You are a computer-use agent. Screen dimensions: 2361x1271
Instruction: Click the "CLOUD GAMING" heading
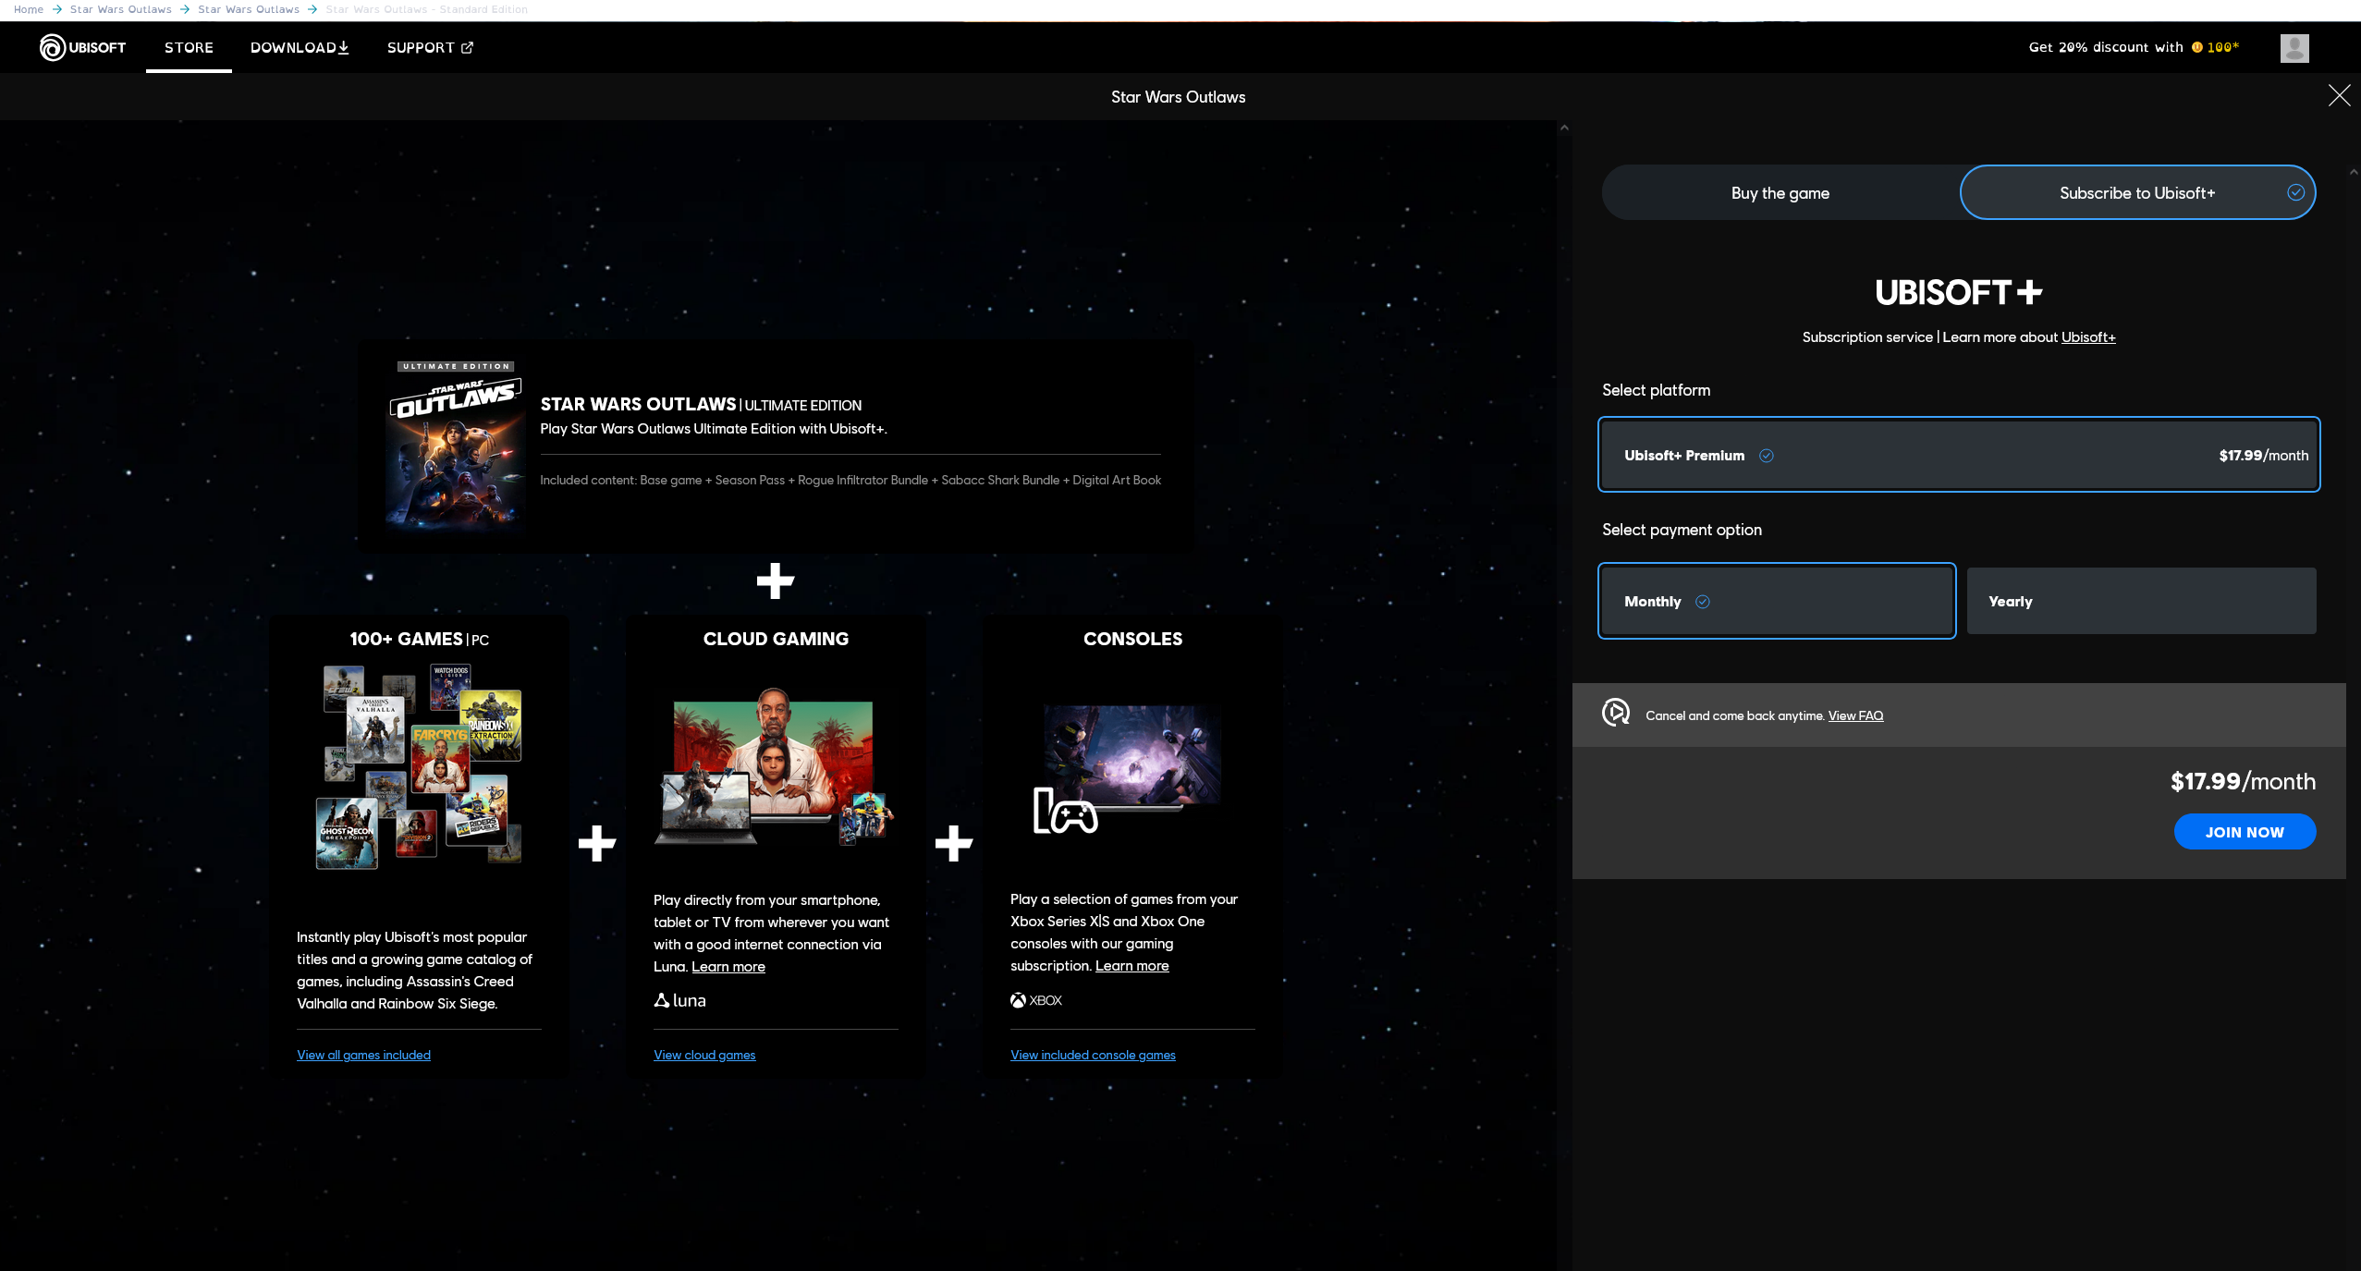pyautogui.click(x=776, y=639)
